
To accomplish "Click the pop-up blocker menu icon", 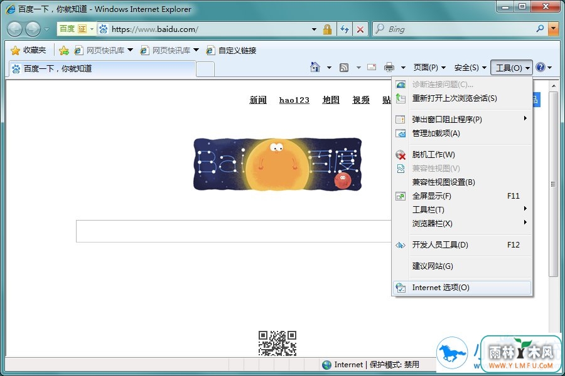I will tap(401, 119).
